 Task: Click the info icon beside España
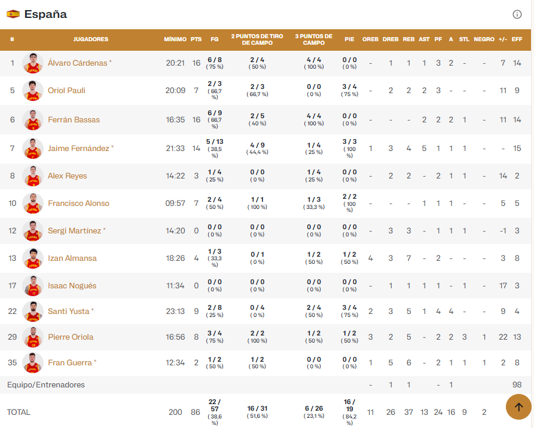pyautogui.click(x=517, y=14)
